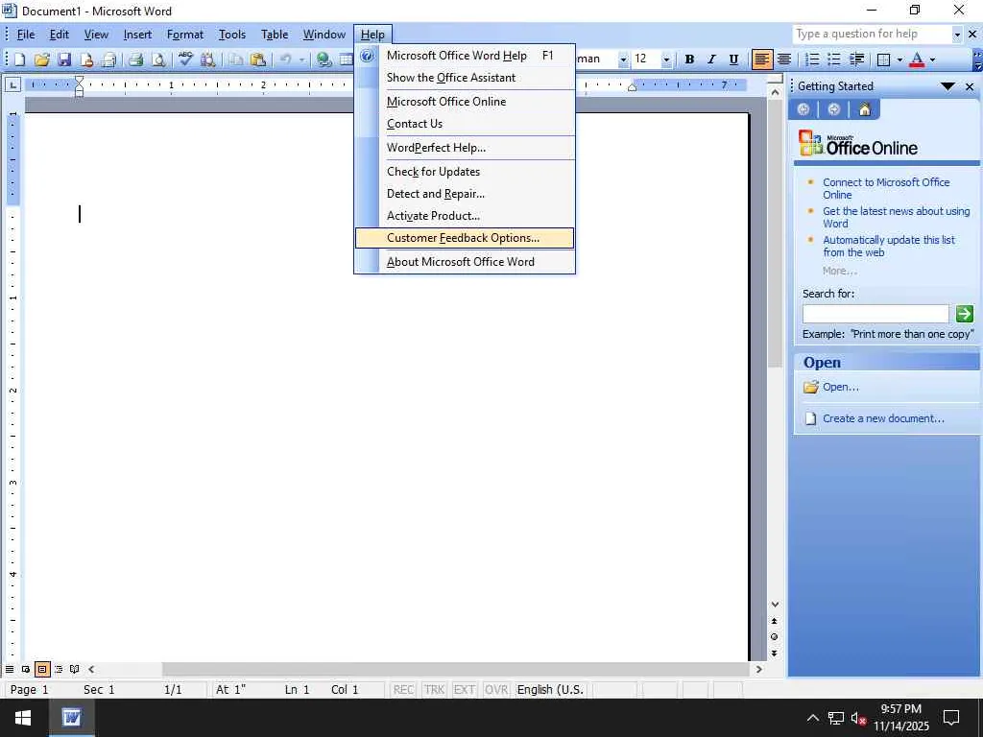Toggle TRK track changes in status bar
983x737 pixels.
click(434, 689)
